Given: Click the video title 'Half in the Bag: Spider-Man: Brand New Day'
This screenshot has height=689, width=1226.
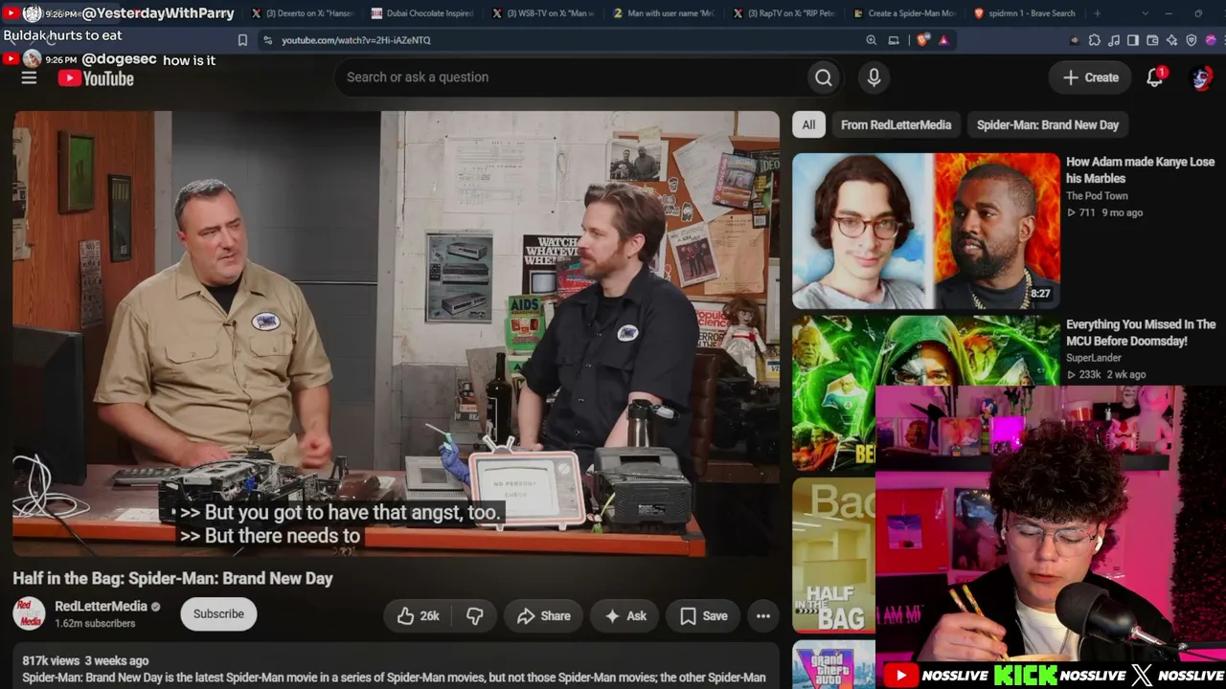Looking at the screenshot, I should 172,578.
